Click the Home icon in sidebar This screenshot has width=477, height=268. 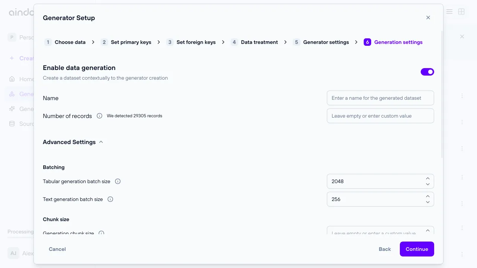[x=12, y=79]
